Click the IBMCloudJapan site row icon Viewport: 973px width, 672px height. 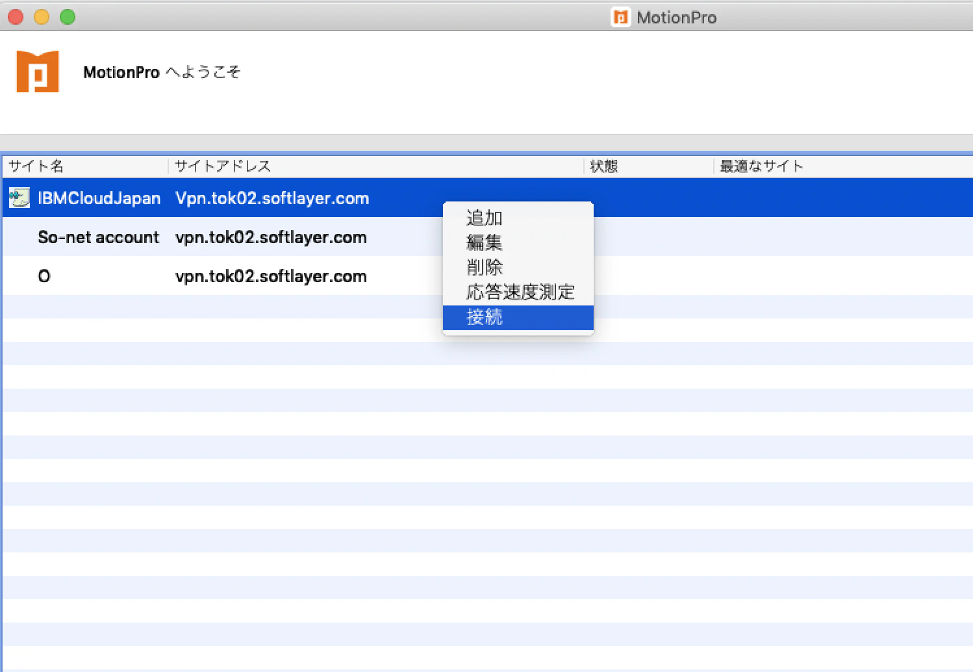(19, 198)
